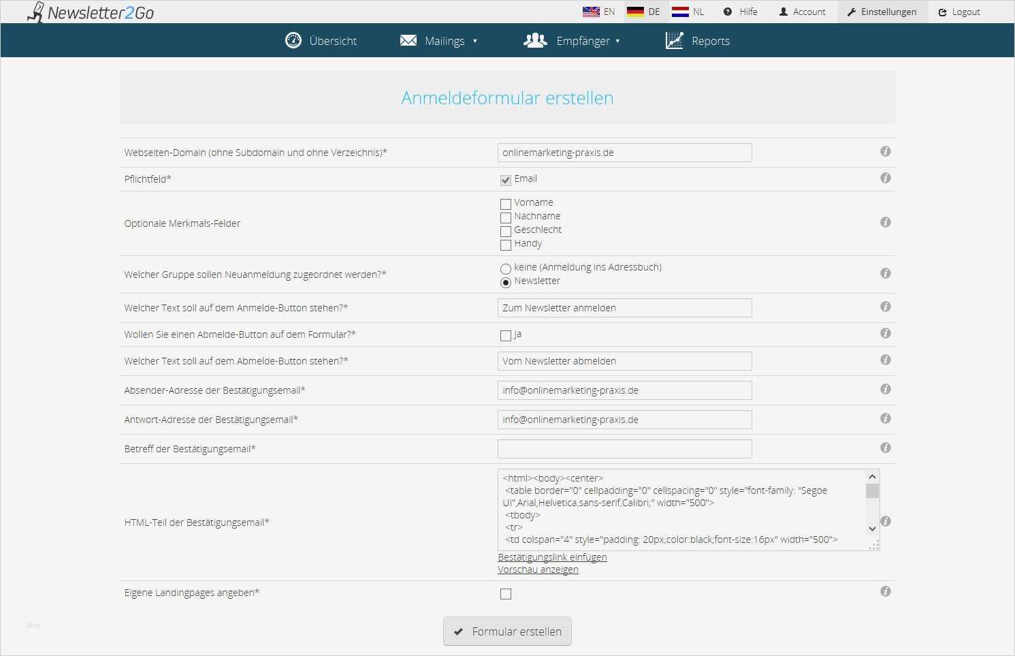The image size is (1015, 656).
Task: Expand the Mailings dropdown arrow
Action: (476, 41)
